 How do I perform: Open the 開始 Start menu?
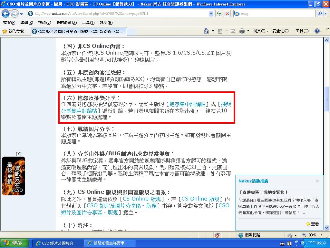14,243
